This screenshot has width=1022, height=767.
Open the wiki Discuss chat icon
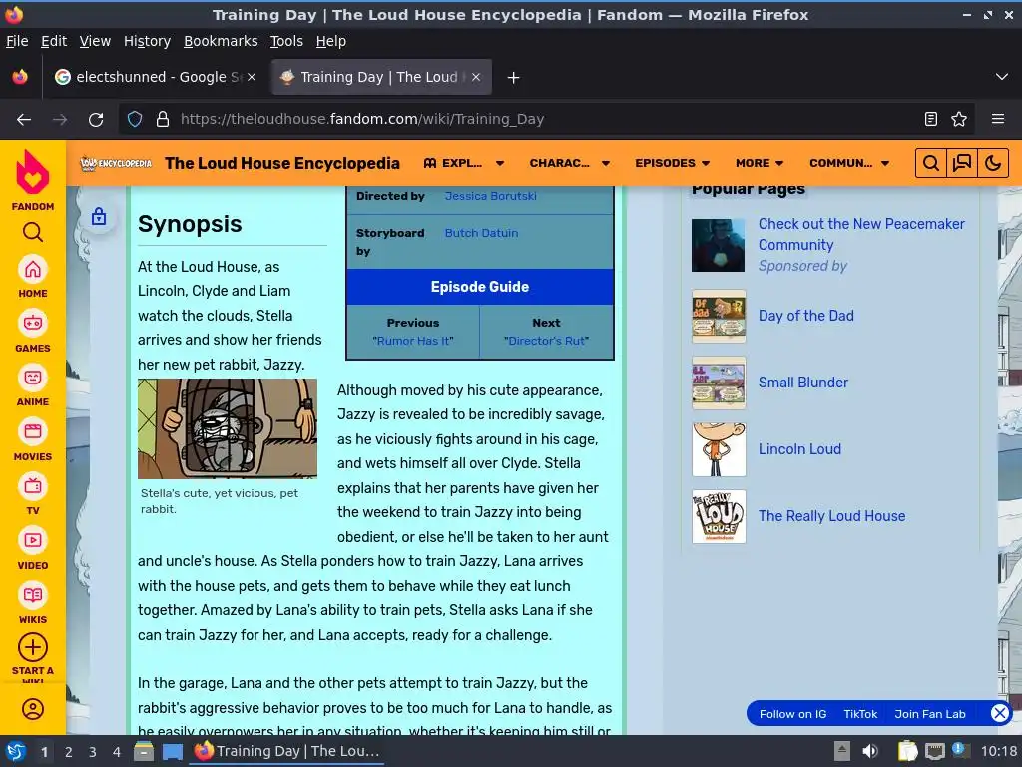(962, 163)
